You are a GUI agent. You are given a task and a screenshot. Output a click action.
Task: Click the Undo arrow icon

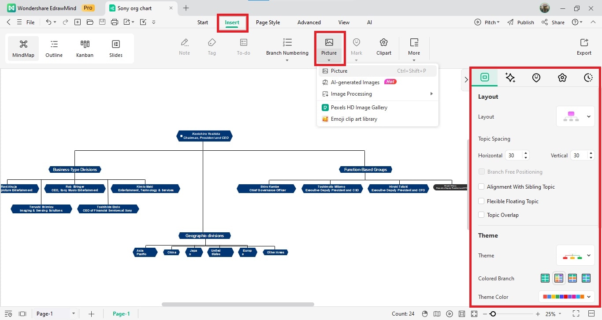click(48, 22)
